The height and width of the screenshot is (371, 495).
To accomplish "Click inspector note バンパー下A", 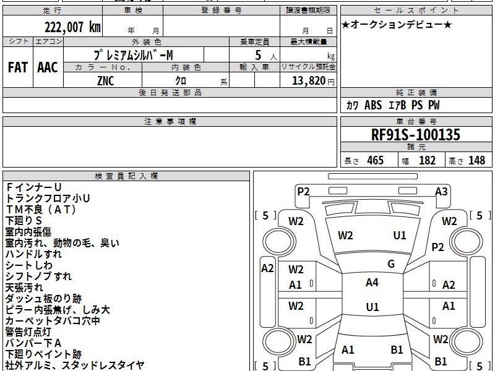I will pos(33,343).
